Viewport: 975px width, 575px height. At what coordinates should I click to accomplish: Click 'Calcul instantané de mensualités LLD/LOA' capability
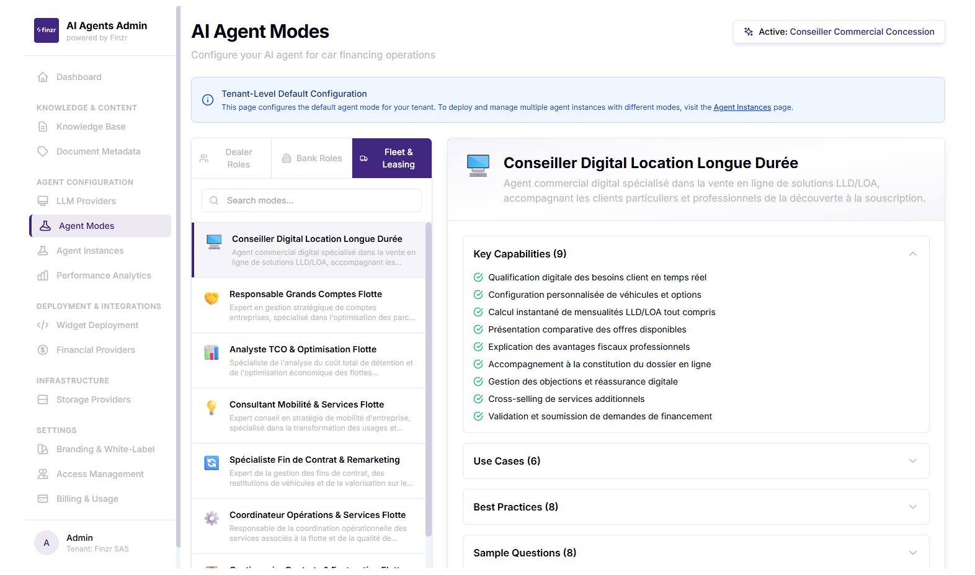[x=602, y=312]
